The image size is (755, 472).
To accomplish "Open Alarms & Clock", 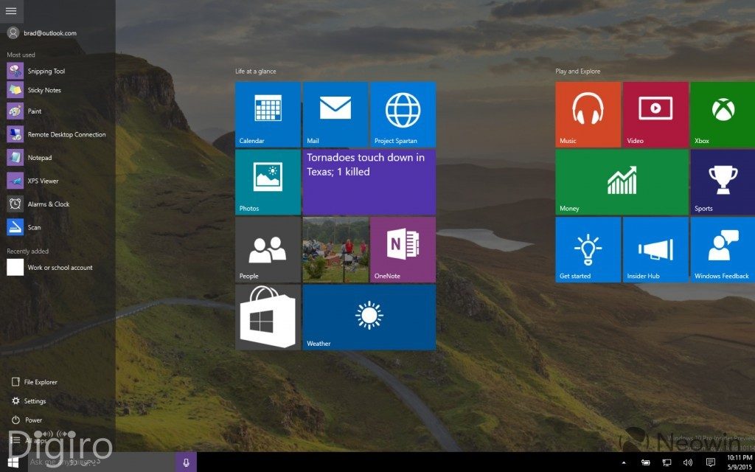I will click(x=38, y=204).
